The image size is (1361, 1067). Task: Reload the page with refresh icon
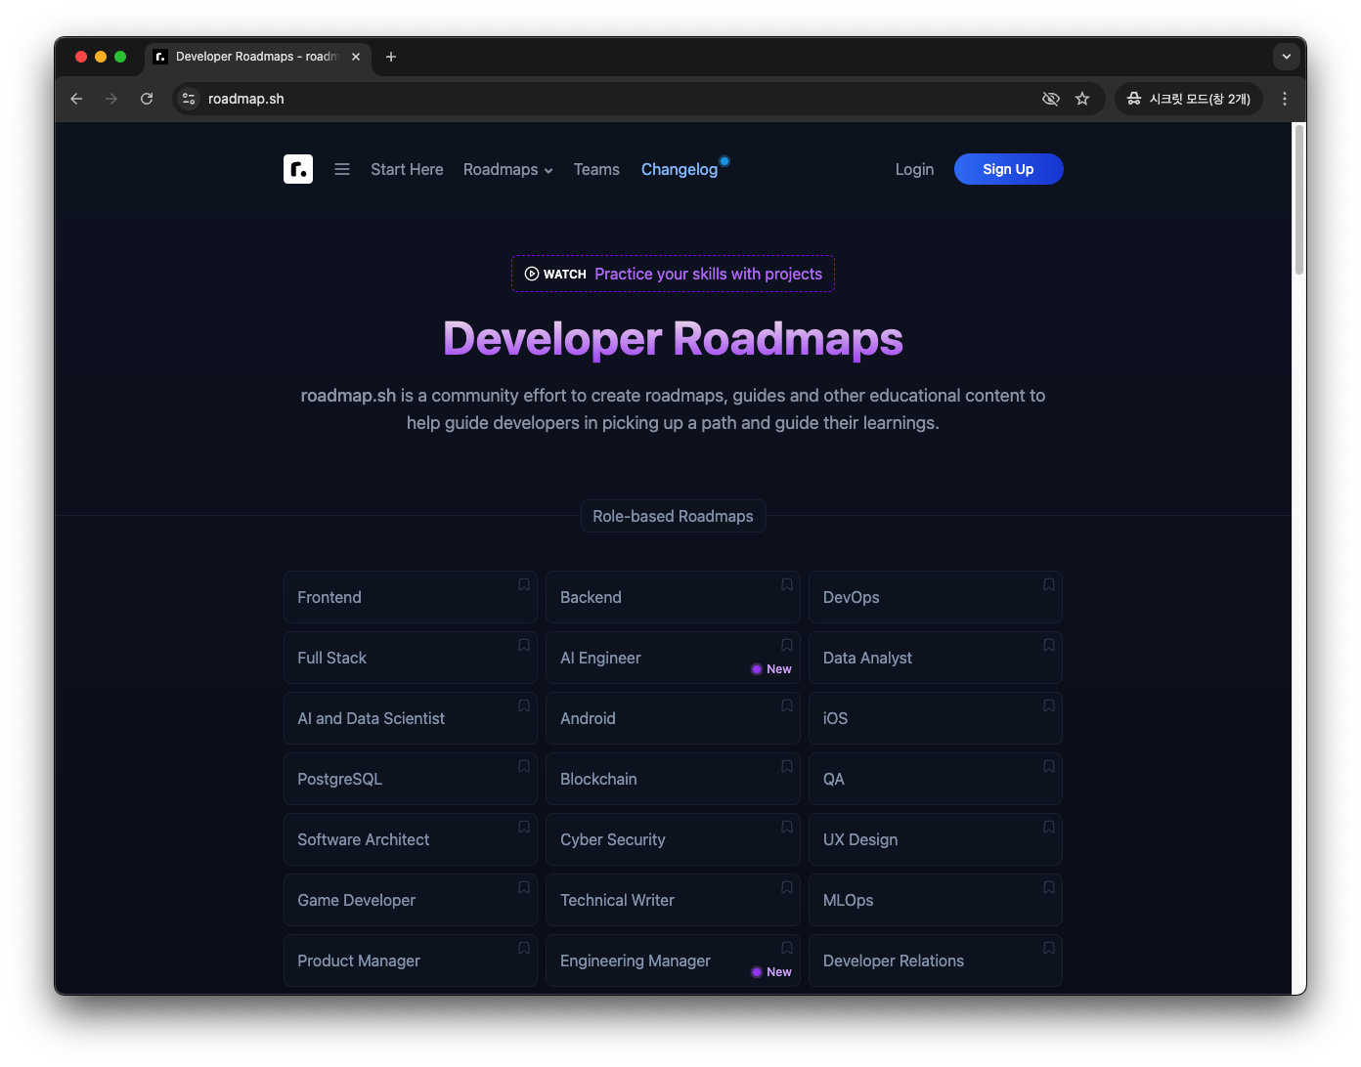(x=147, y=99)
